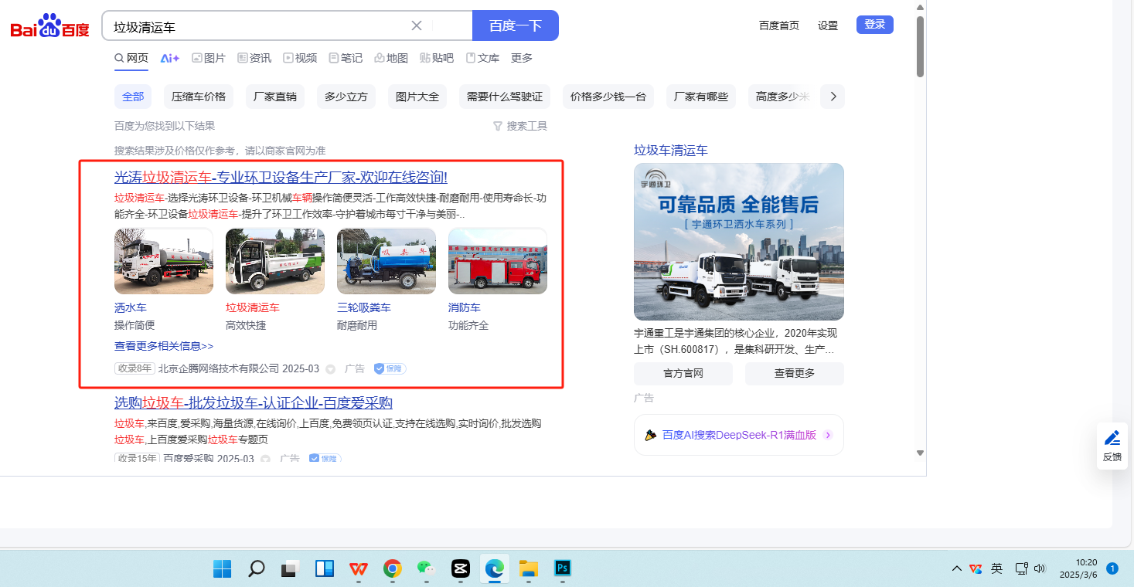Open WPS Office from the taskbar

pyautogui.click(x=358, y=569)
